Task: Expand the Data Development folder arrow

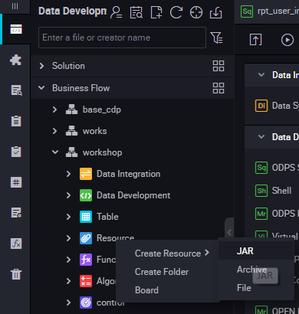Action: click(68, 195)
